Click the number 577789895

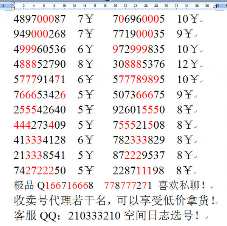coord(139,79)
